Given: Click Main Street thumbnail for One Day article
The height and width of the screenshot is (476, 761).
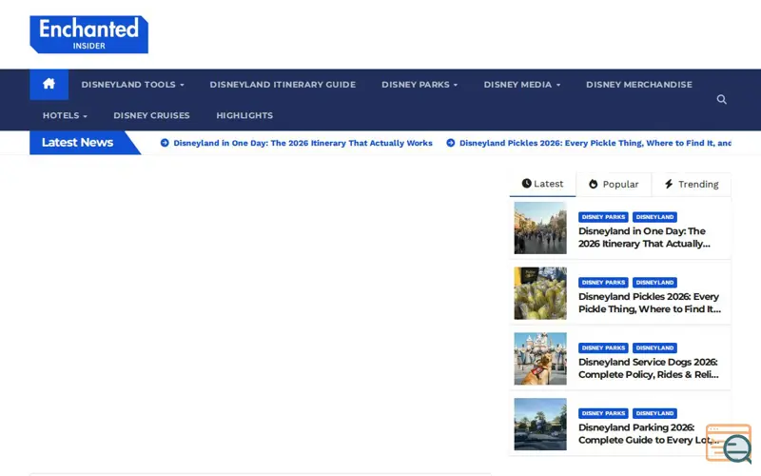Looking at the screenshot, I should coord(540,228).
